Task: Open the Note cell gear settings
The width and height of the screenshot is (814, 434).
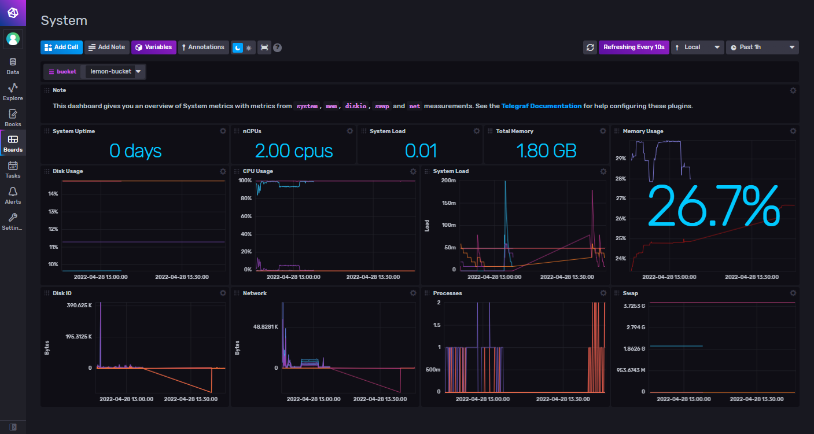Action: pos(793,90)
